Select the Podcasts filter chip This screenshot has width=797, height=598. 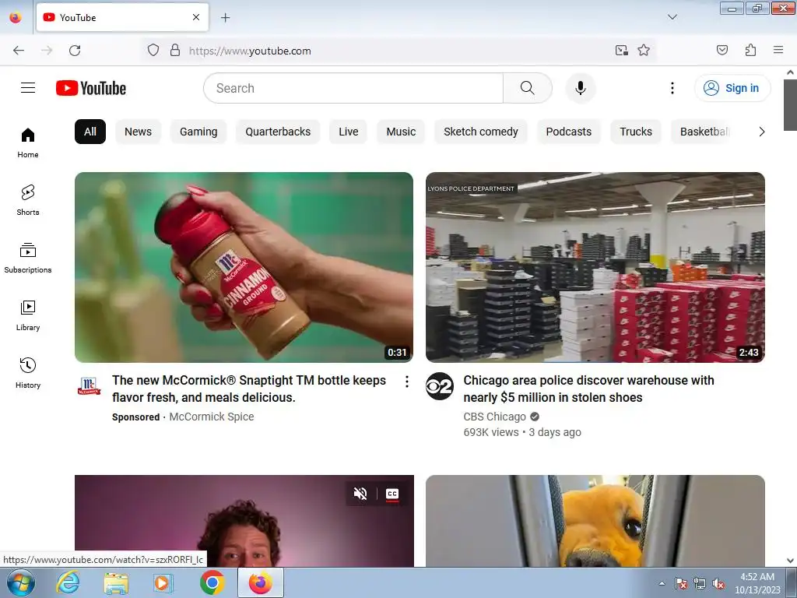(x=569, y=132)
